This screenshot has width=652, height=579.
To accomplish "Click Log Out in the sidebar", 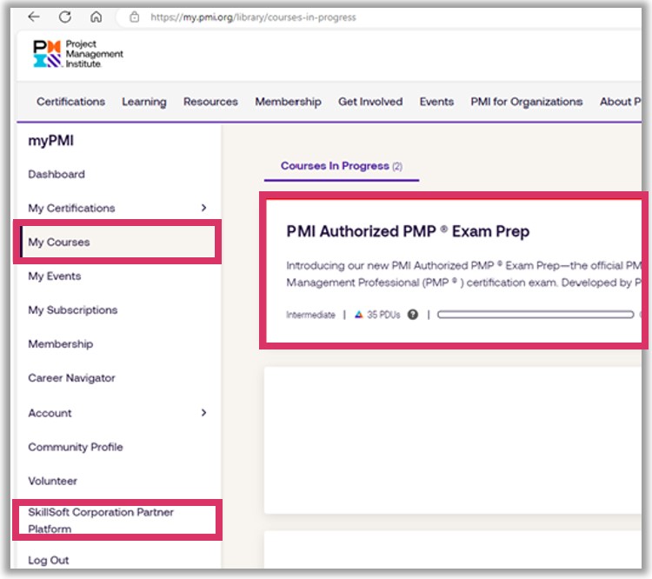I will tap(49, 561).
